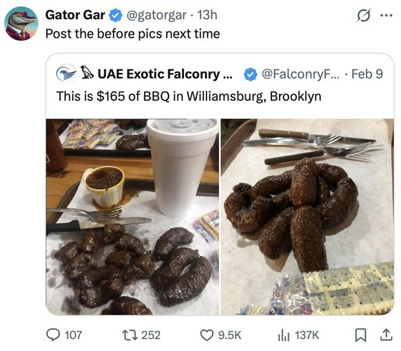Open Gator Gar's alligator profile avatar
The width and height of the screenshot is (401, 351).
tap(21, 24)
